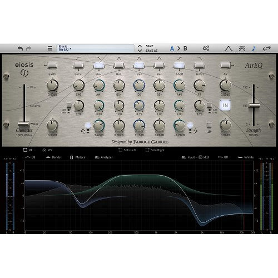Click the Strength slider handle at 100
Viewport: 278px width, 278px height.
[x=254, y=106]
